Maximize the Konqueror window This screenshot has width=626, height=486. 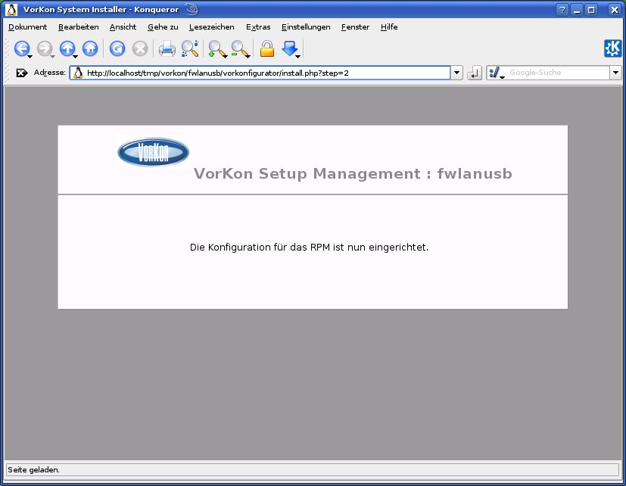(591, 10)
